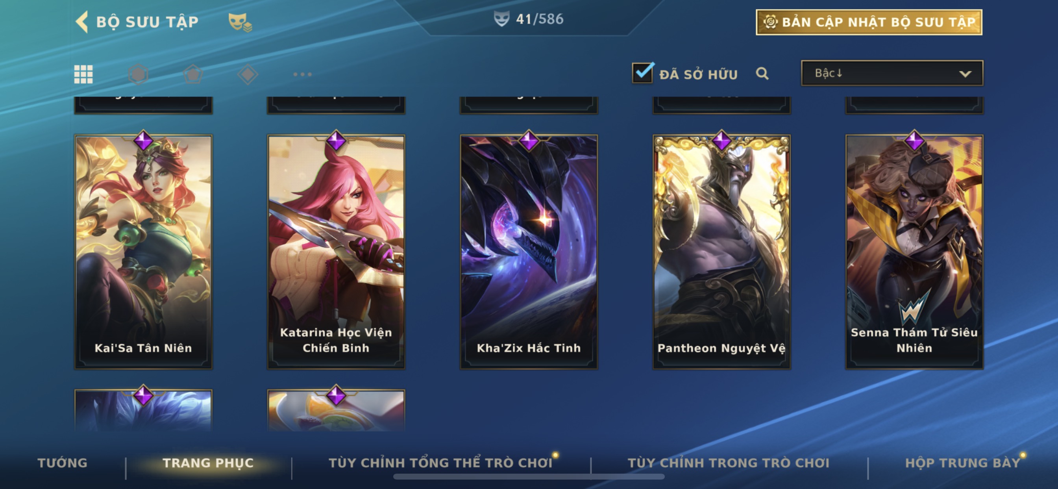
Task: Open Senna Thám Tử Siêu Nhiên skin
Action: point(914,252)
